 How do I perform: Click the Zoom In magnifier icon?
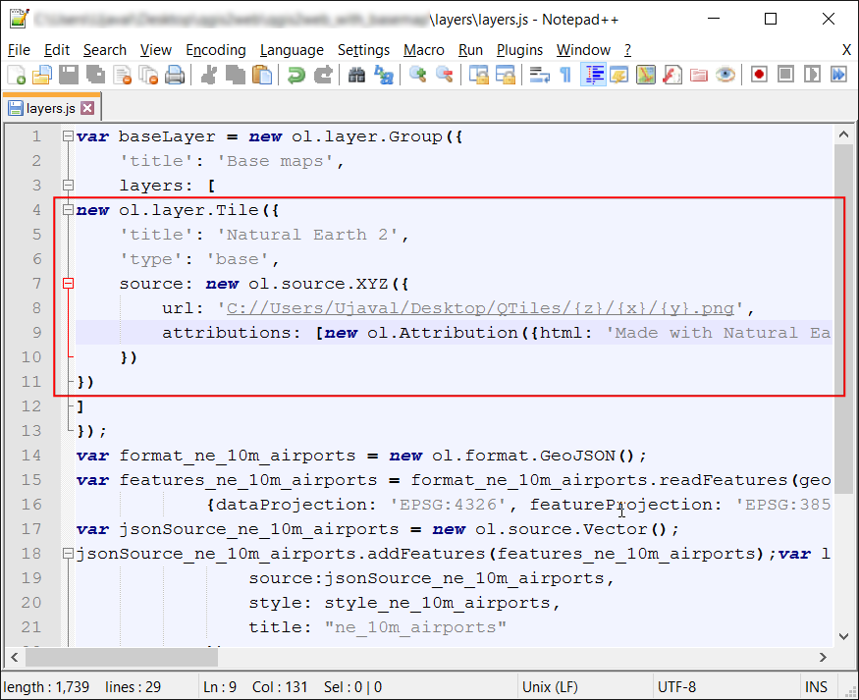point(418,75)
